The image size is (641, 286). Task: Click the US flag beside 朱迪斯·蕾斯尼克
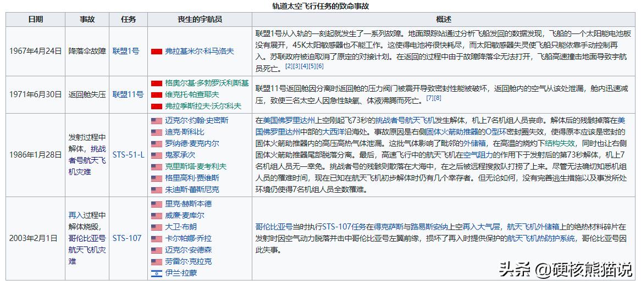point(157,190)
